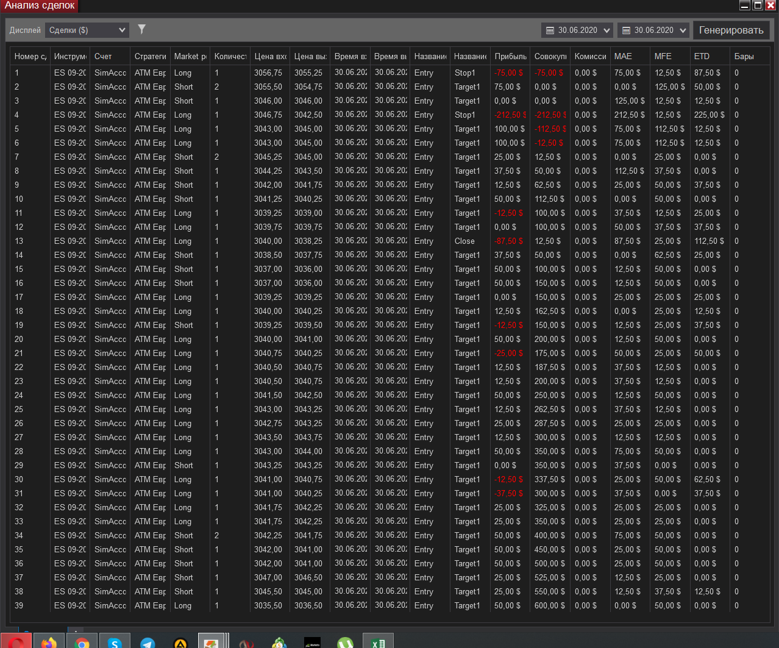Image resolution: width=779 pixels, height=648 pixels.
Task: Select exit price cell 3046,50
Action: [x=308, y=577]
